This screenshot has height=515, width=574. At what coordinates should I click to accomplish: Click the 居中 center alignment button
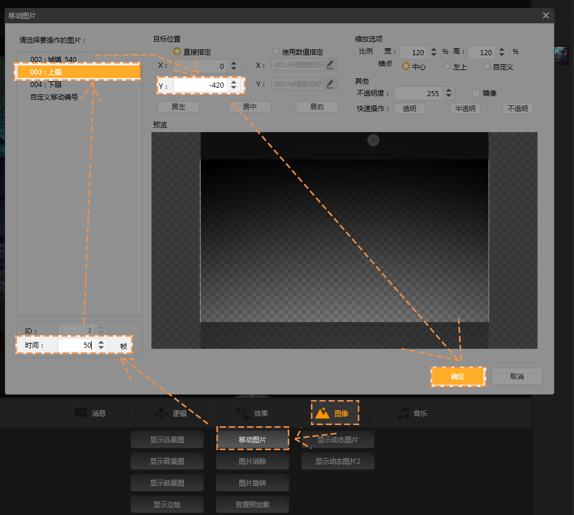(x=249, y=107)
